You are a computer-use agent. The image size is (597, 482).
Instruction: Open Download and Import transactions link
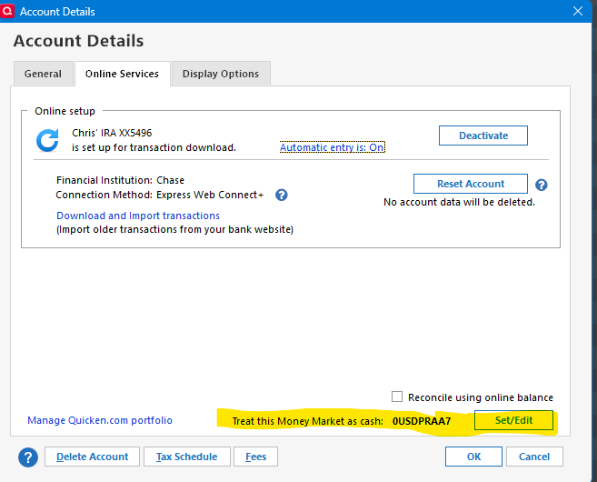click(138, 216)
